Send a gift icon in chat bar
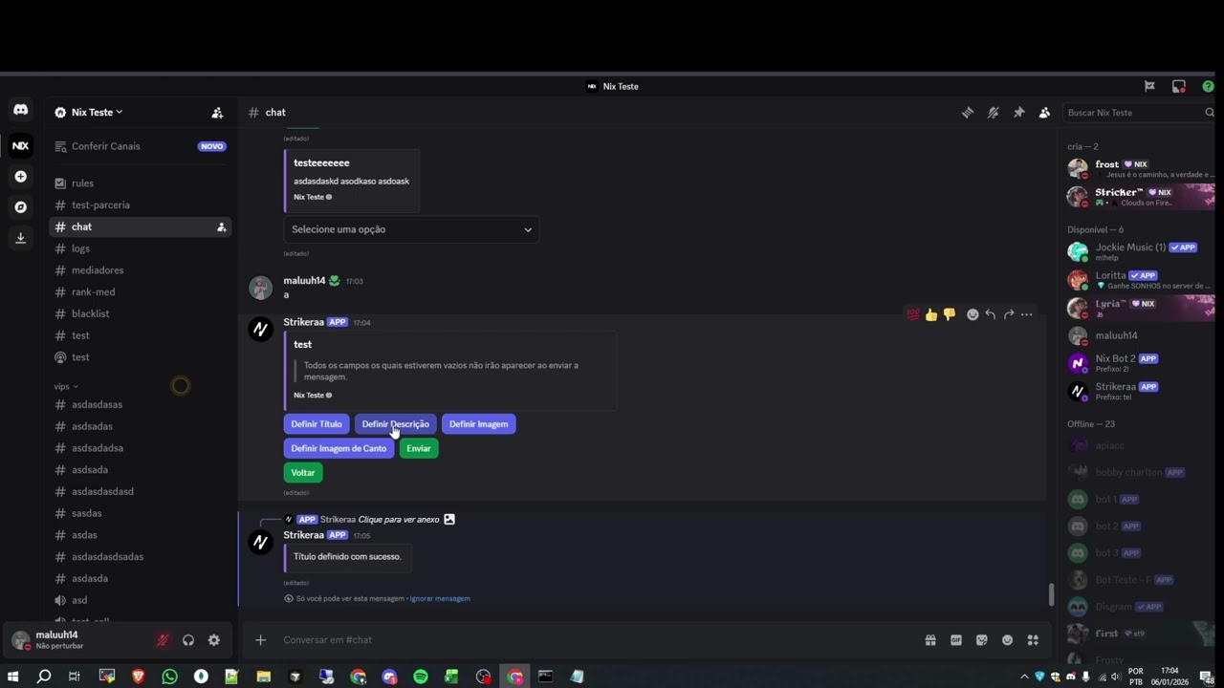Image resolution: width=1224 pixels, height=688 pixels. click(930, 640)
